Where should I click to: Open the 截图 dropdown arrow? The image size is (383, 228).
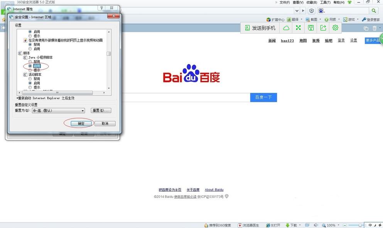(320, 19)
